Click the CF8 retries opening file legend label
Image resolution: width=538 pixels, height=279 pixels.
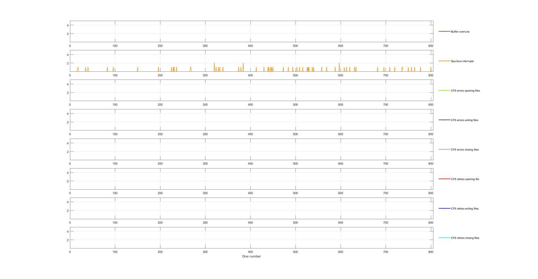[465, 179]
